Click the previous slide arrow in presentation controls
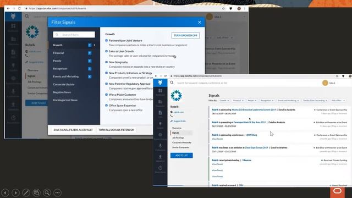 tap(5, 193)
